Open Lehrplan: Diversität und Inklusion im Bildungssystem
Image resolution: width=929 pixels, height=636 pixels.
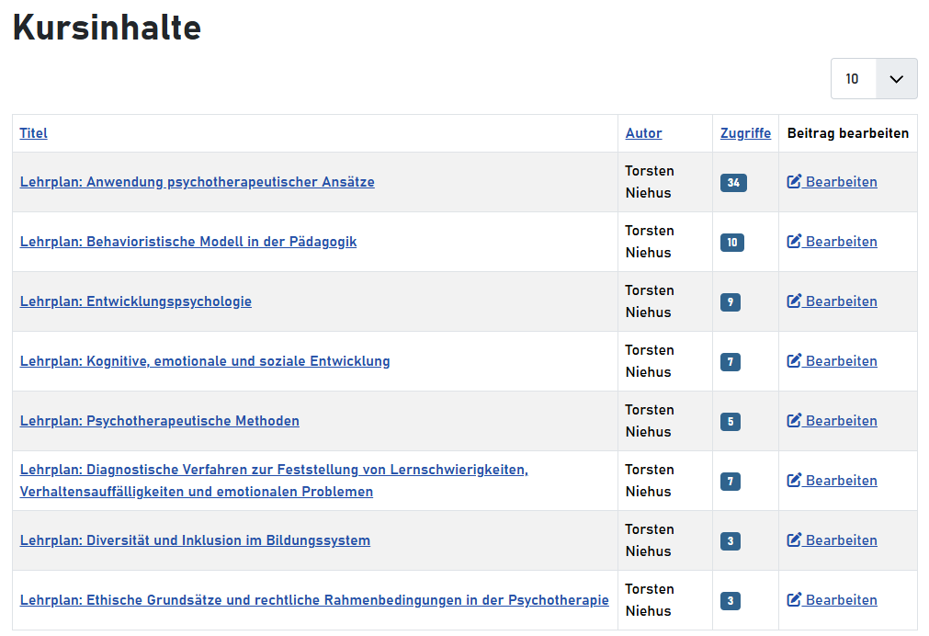(195, 540)
